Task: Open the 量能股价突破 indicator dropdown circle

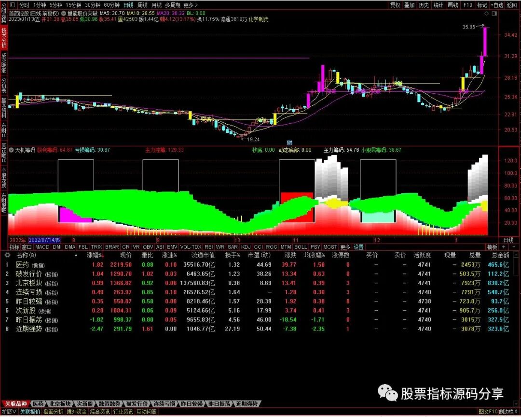Action: [63, 14]
